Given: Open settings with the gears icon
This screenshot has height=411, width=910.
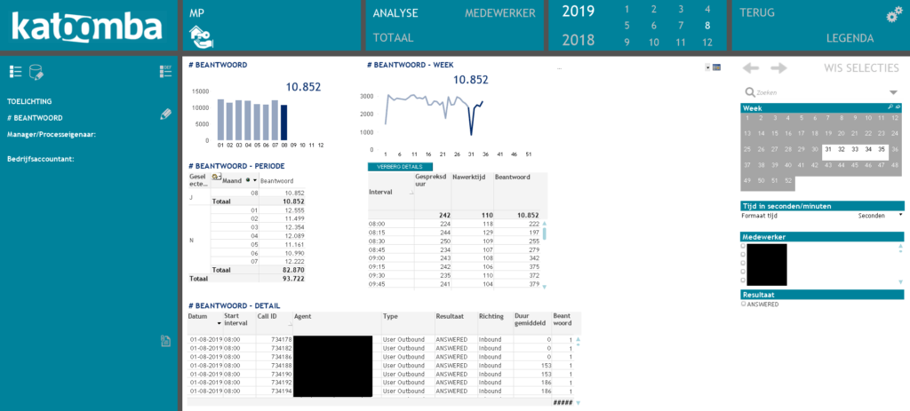Looking at the screenshot, I should coord(894,15).
